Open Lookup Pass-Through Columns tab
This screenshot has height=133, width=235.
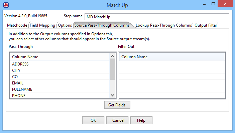point(164,25)
